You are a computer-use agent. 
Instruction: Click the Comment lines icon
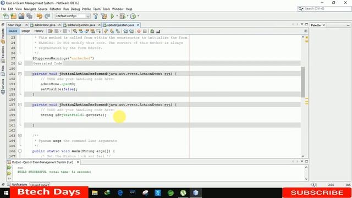click(x=152, y=31)
